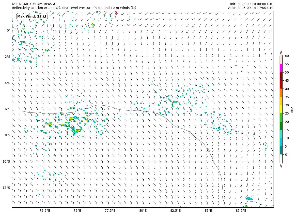Click the large cyan reflectivity blob near 13°S
Image resolution: width=296 pixels, height=215 pixels.
click(249, 199)
